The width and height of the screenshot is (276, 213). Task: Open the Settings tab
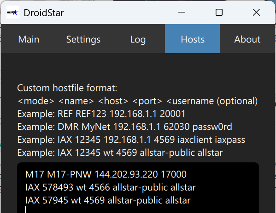[83, 39]
